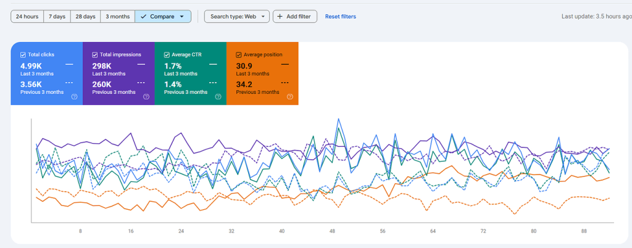Select the 28 days date range
632x248 pixels.
coord(85,17)
